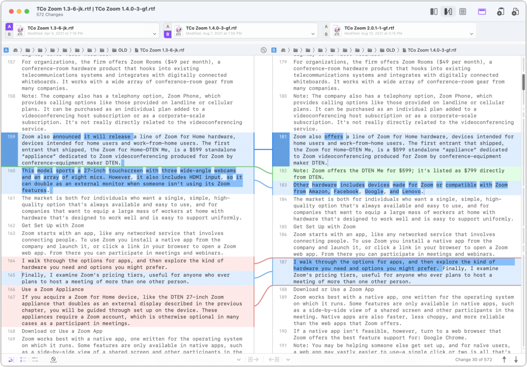Click the blue A badge in left path bar
The height and width of the screenshot is (367, 527).
[x=6, y=50]
